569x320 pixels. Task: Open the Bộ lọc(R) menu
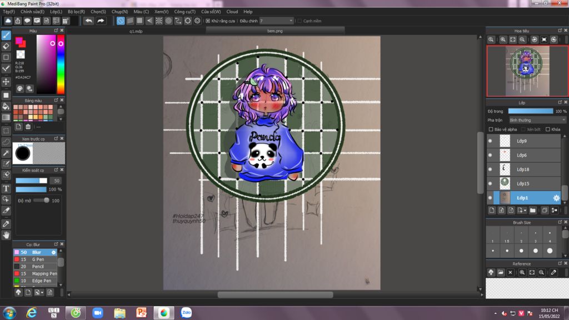[76, 12]
